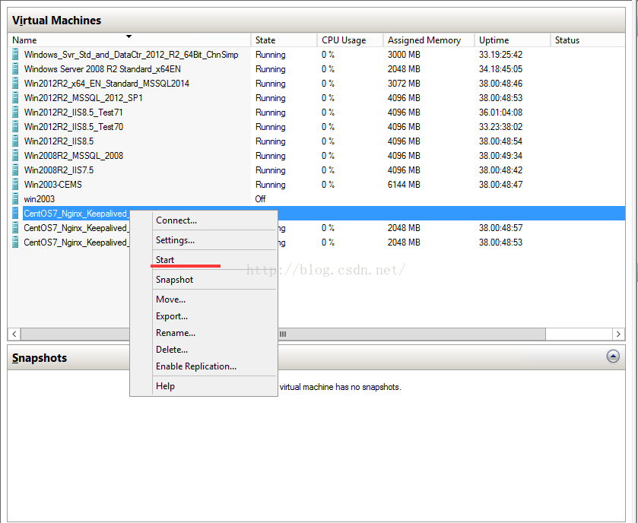Click the VM icon for Win2012R2_IIS8.5_Test70
This screenshot has width=638, height=523.
15,126
